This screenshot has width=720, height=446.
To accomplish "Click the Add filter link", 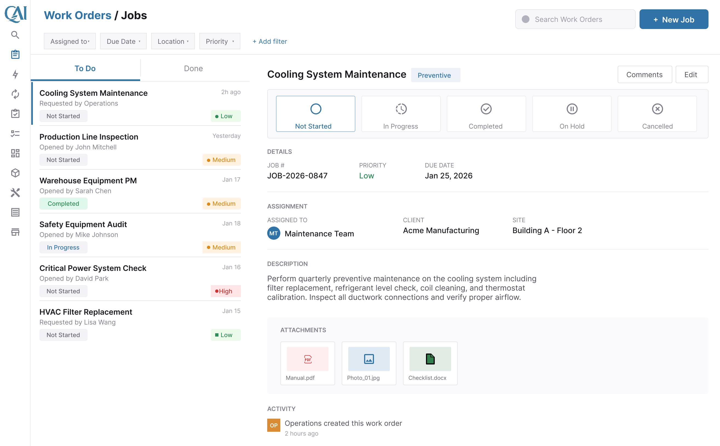I will 269,41.
